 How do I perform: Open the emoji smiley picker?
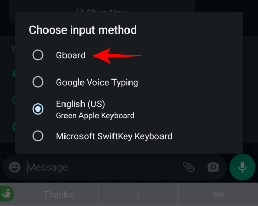tap(14, 167)
